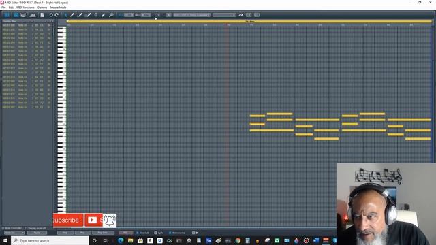This screenshot has width=436, height=245.
Task: Toggle the Metronome checkbox
Action: coord(170,233)
